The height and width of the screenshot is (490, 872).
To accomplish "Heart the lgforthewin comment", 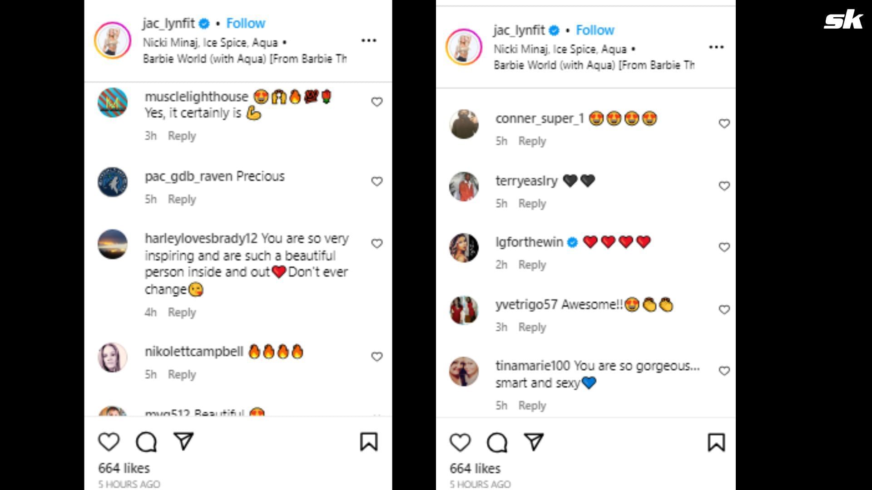I will pyautogui.click(x=724, y=247).
